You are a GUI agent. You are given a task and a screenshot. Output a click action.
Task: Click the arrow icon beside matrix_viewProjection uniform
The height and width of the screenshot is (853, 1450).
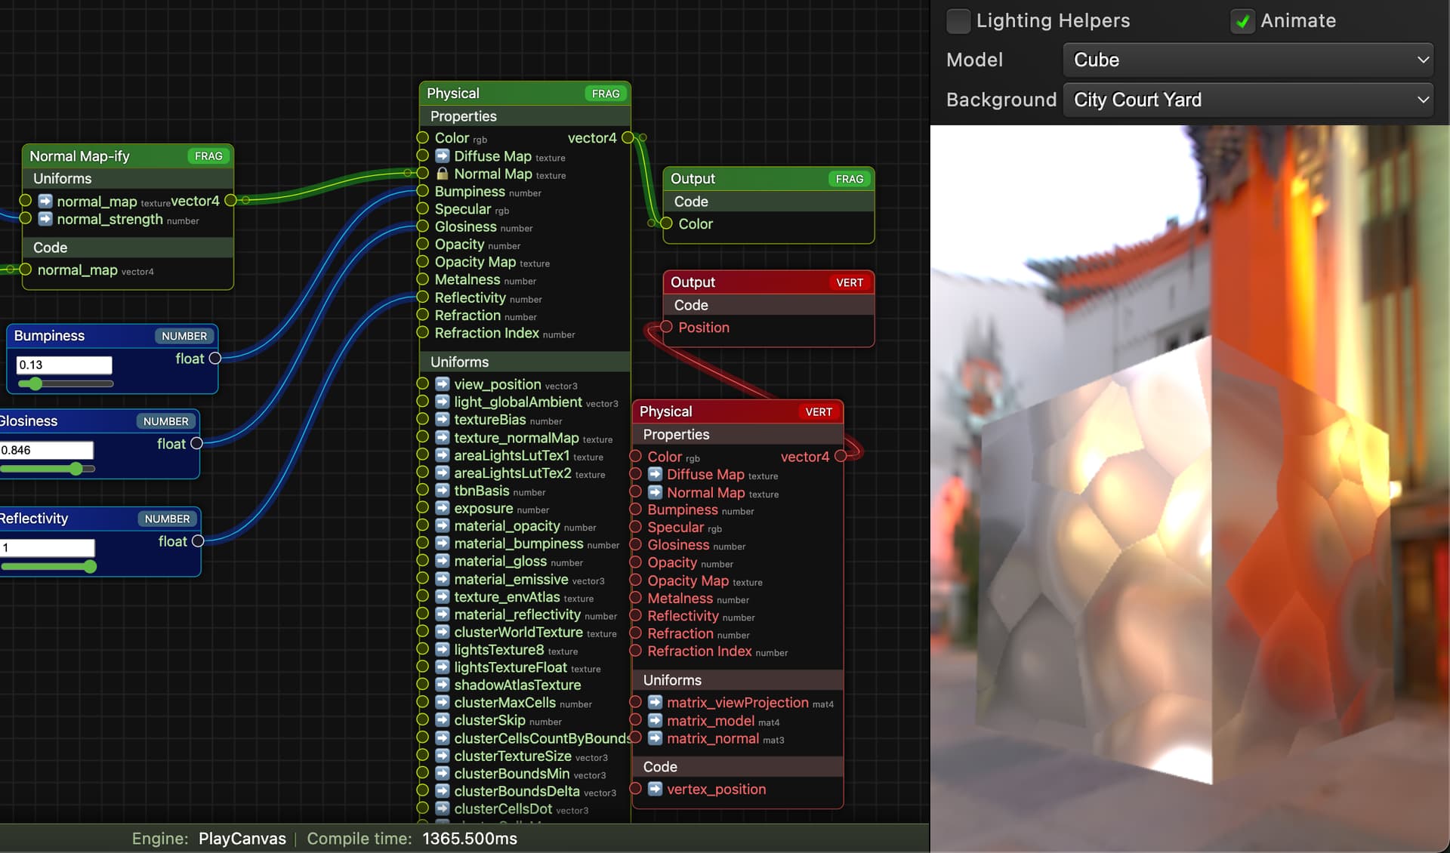(x=655, y=701)
